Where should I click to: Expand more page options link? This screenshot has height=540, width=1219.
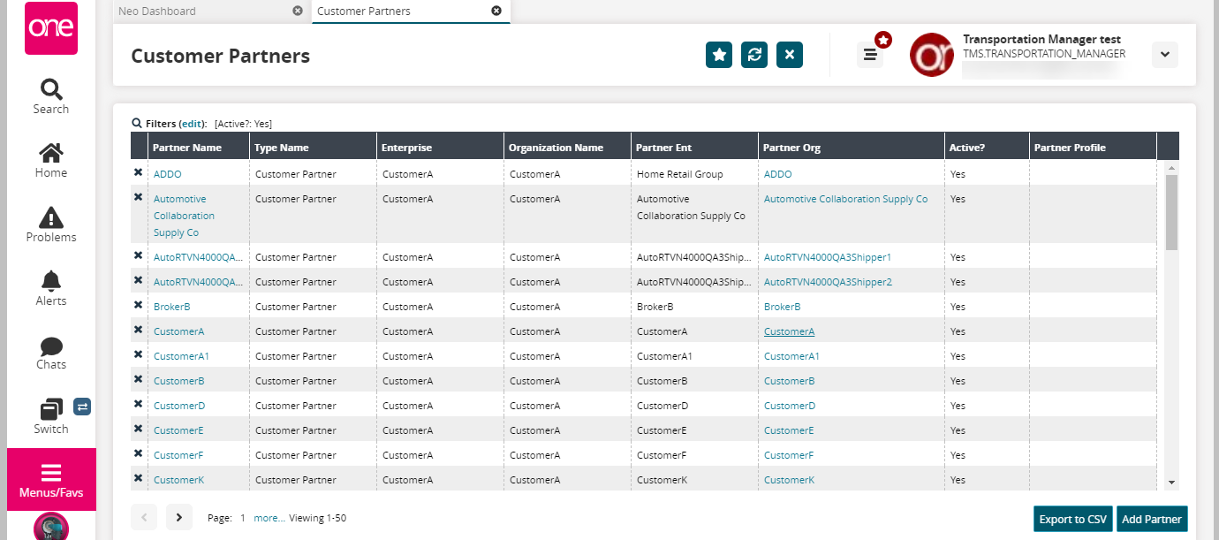tap(269, 518)
